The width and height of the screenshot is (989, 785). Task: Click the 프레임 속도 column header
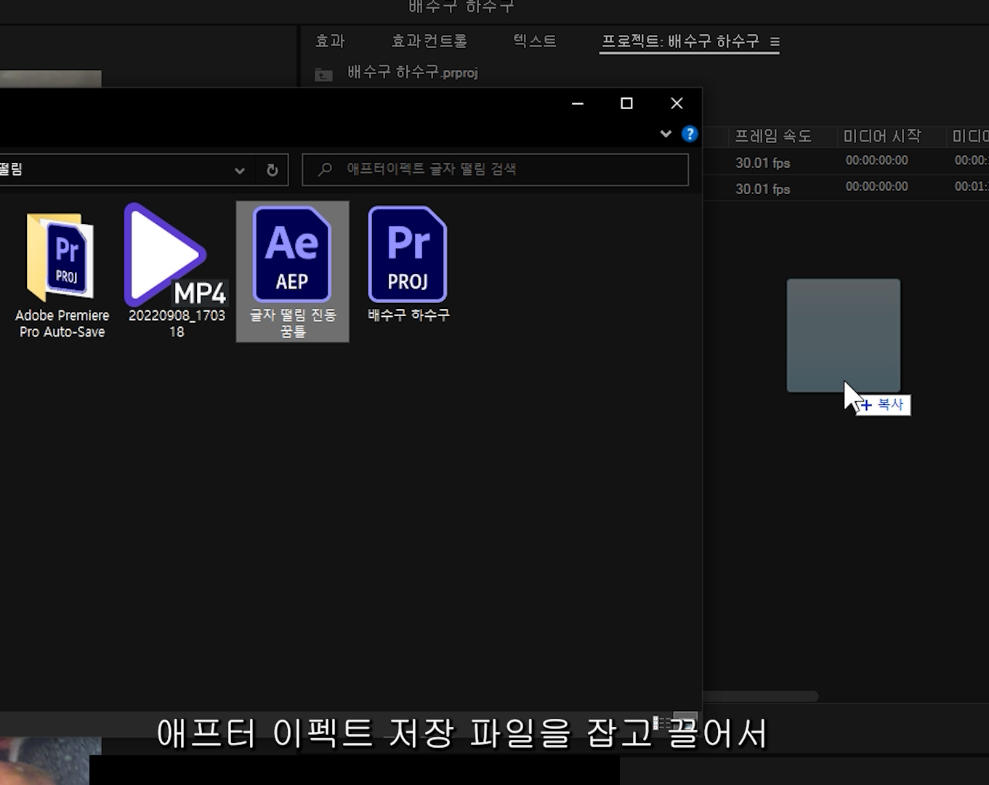tap(773, 136)
